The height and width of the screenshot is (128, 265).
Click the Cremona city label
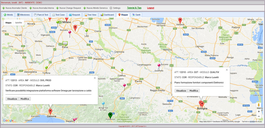click(119, 52)
